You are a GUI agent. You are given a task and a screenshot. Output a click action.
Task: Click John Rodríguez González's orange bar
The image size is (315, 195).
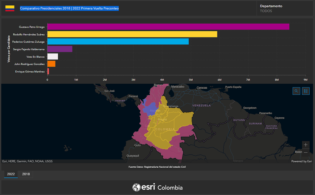[x=51, y=64]
